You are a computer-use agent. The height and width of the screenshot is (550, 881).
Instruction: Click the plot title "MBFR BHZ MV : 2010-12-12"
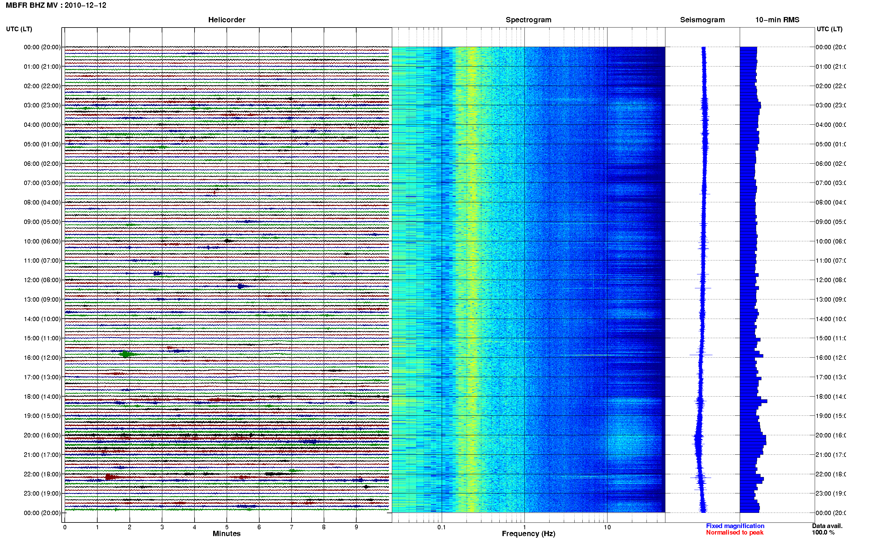click(56, 6)
